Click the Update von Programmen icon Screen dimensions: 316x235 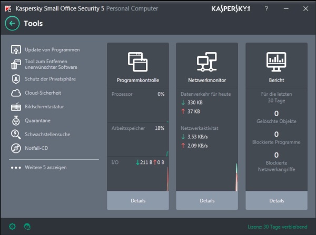tap(16, 50)
